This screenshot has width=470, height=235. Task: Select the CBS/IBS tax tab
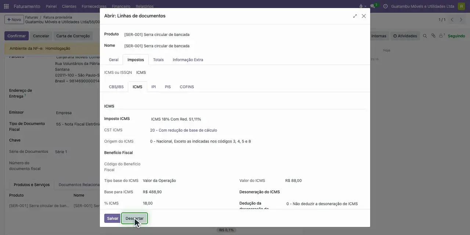[116, 87]
